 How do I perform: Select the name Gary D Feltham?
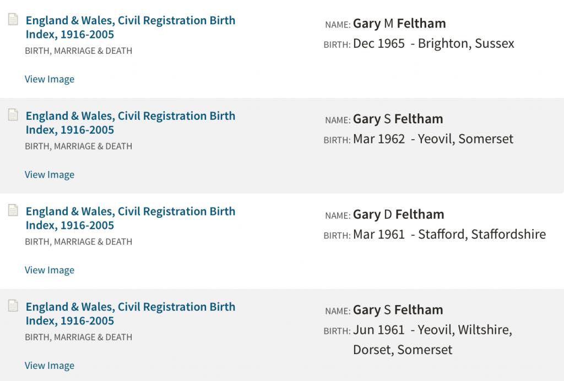point(398,214)
